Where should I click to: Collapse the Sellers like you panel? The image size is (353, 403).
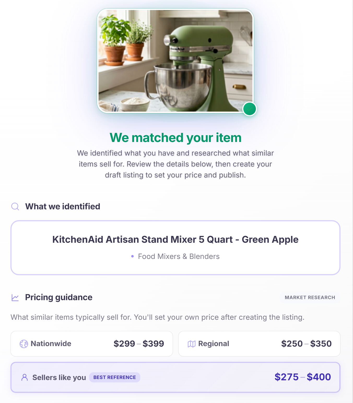pyautogui.click(x=175, y=377)
